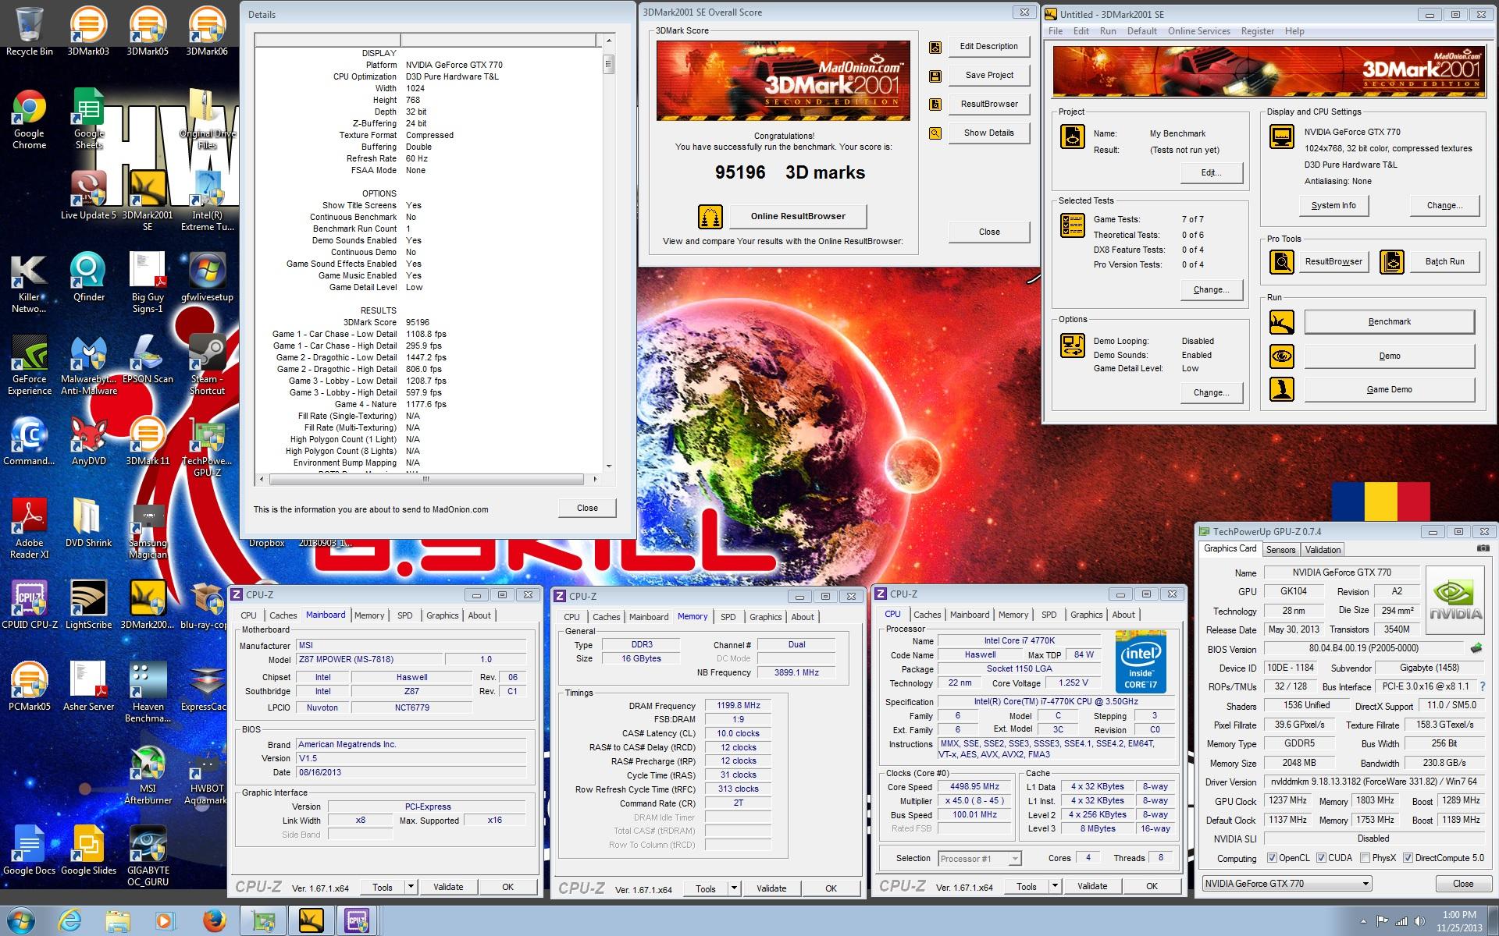
Task: Open the Processor #1 selection dropdown in CPU-Z
Action: [979, 859]
